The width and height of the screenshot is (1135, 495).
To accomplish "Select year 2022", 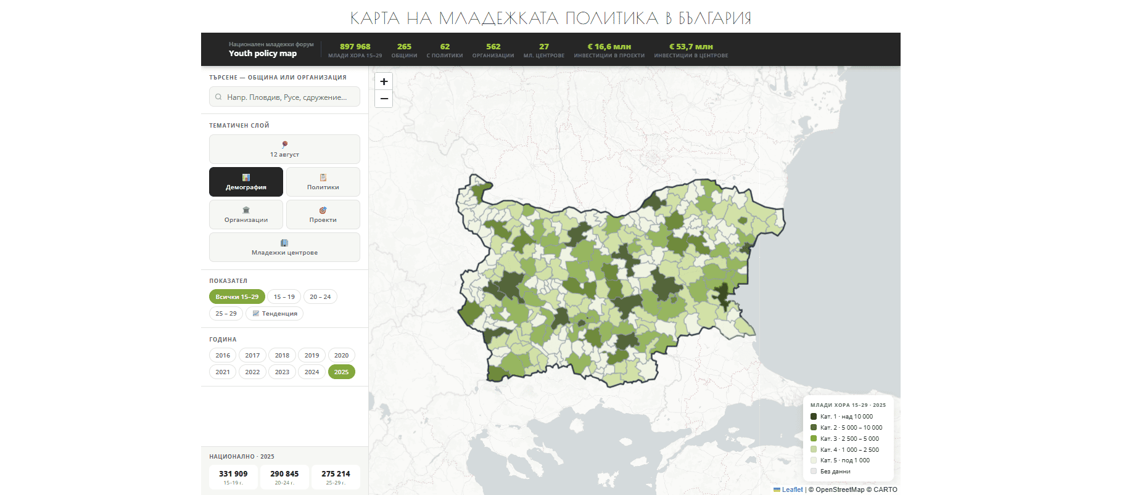I will [252, 372].
